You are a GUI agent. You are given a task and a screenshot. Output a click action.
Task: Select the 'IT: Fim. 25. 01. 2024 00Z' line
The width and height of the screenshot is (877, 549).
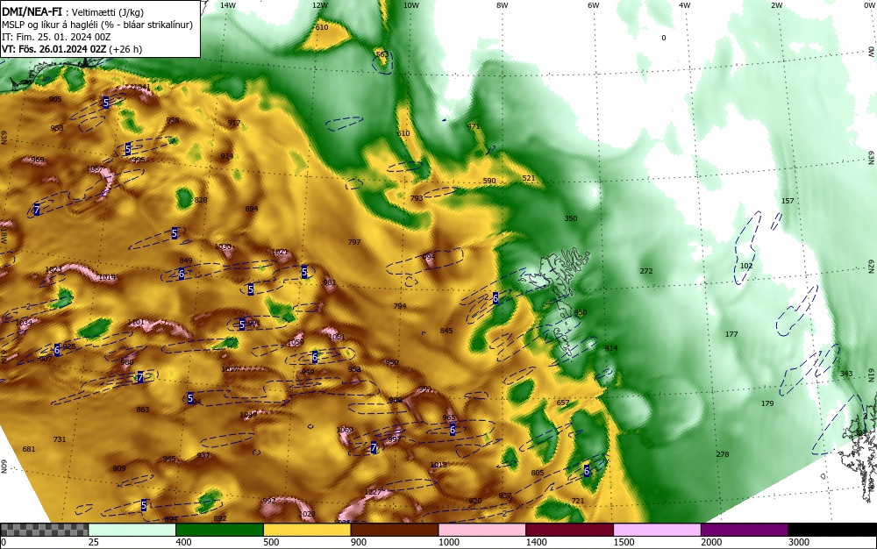pos(56,37)
